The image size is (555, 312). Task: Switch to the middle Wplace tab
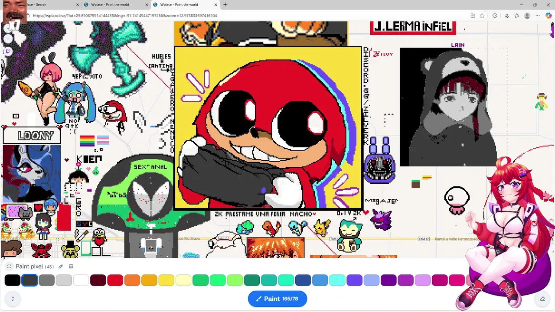tap(116, 5)
